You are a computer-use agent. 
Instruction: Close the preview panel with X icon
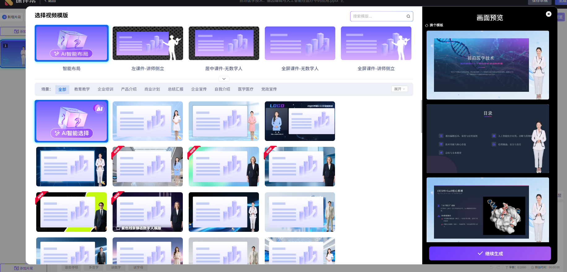coord(548,14)
